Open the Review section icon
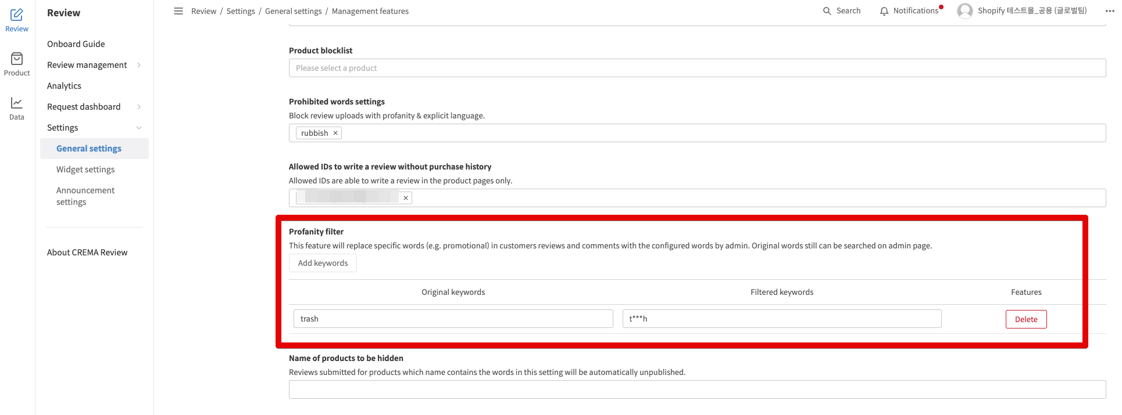The width and height of the screenshot is (1122, 415). pyautogui.click(x=17, y=15)
